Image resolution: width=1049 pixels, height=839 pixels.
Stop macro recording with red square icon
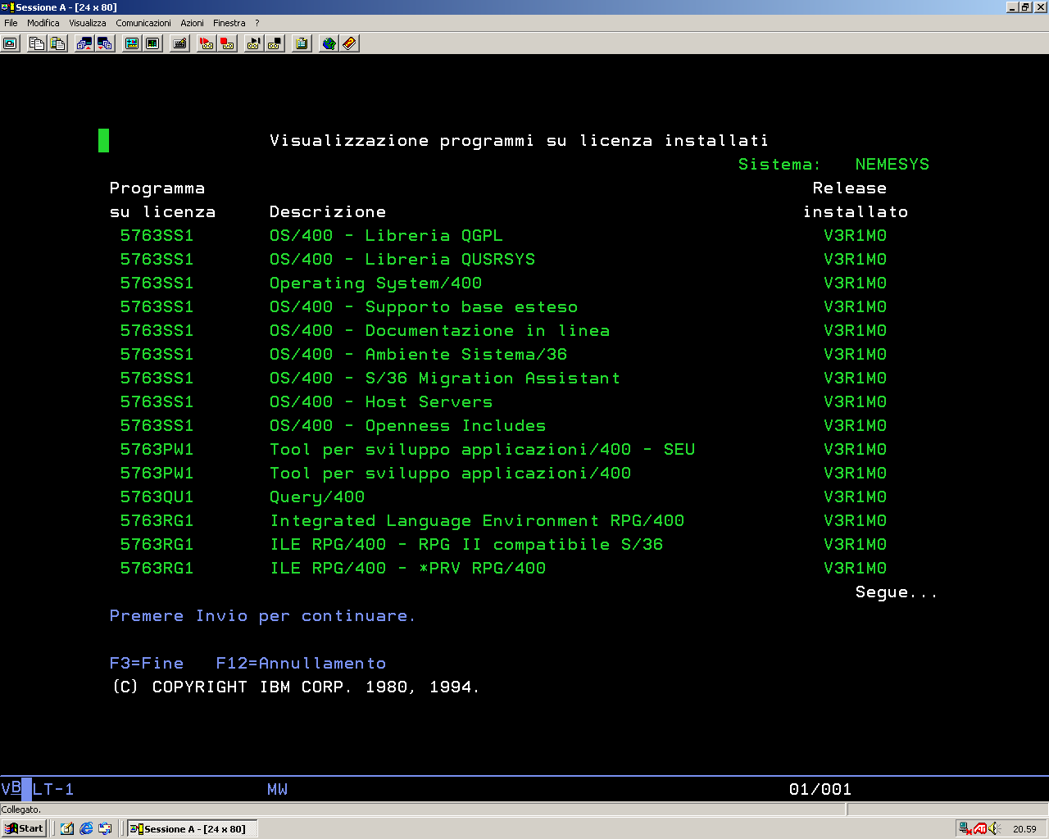[x=228, y=43]
